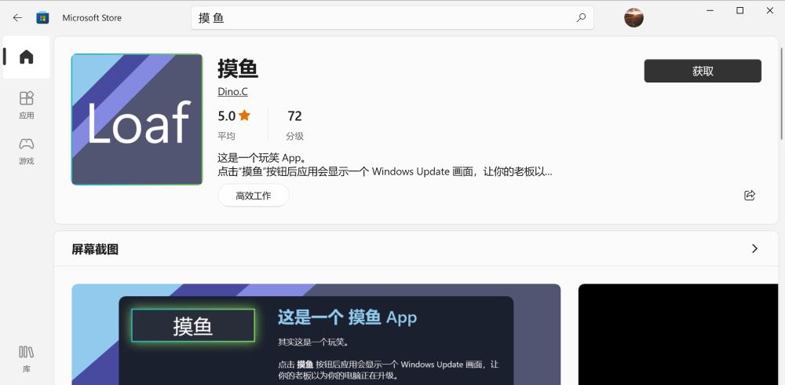Go back with the arrow icon
This screenshot has width=785, height=385.
[x=17, y=18]
